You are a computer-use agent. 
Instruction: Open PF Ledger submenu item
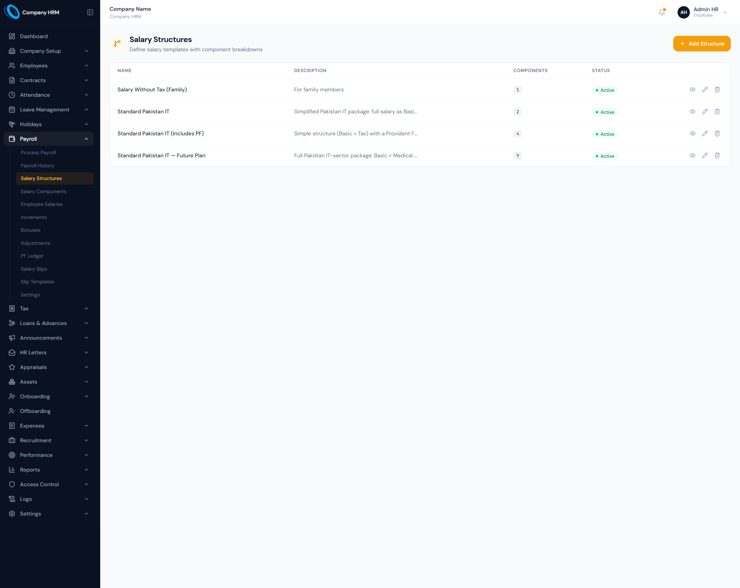coord(55,256)
